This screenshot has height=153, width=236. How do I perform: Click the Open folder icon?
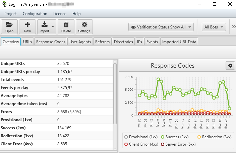[x=9, y=24]
